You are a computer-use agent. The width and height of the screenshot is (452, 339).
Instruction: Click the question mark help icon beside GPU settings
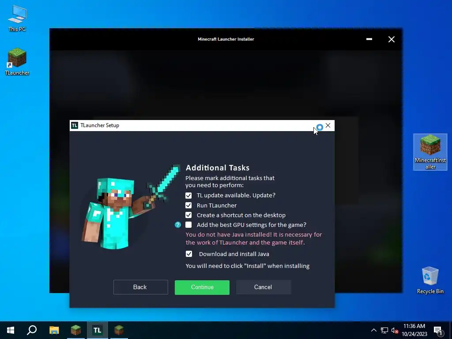pyautogui.click(x=178, y=225)
